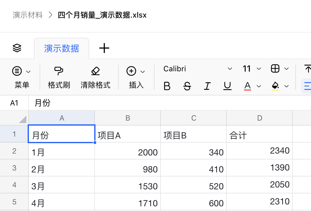311x211 pixels.
Task: Open the 菜单 menu button
Action: point(22,77)
